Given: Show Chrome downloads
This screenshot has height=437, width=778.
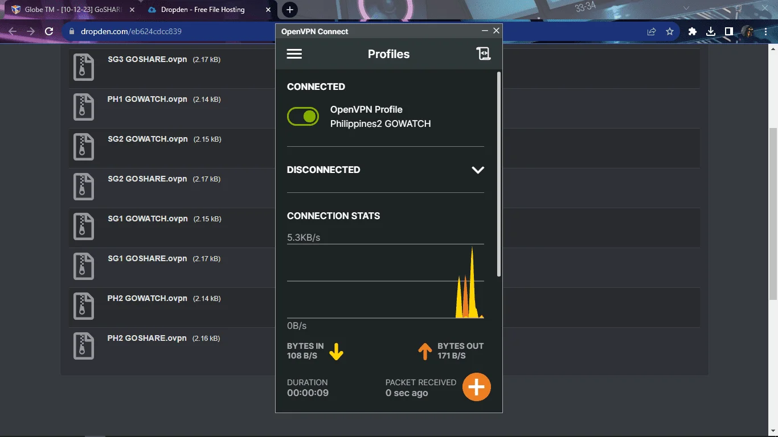Looking at the screenshot, I should coord(711,32).
